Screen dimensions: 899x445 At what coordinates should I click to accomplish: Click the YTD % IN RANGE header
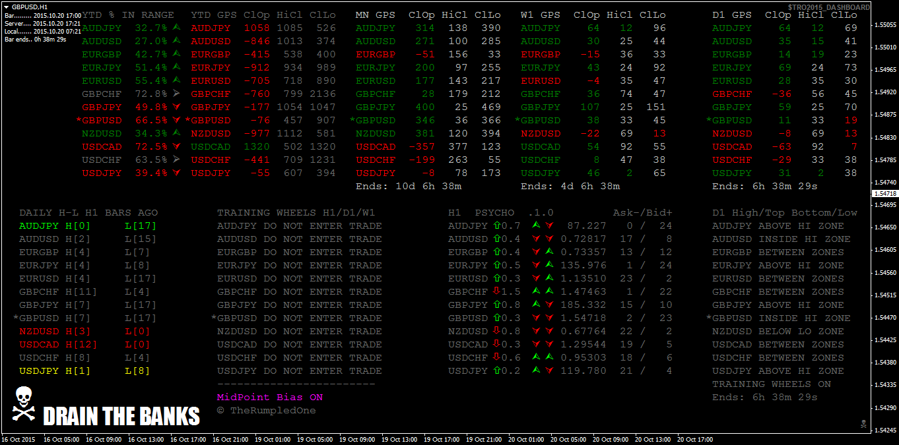click(x=128, y=15)
